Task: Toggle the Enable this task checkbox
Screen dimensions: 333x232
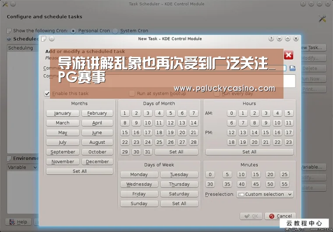Action: 47,93
